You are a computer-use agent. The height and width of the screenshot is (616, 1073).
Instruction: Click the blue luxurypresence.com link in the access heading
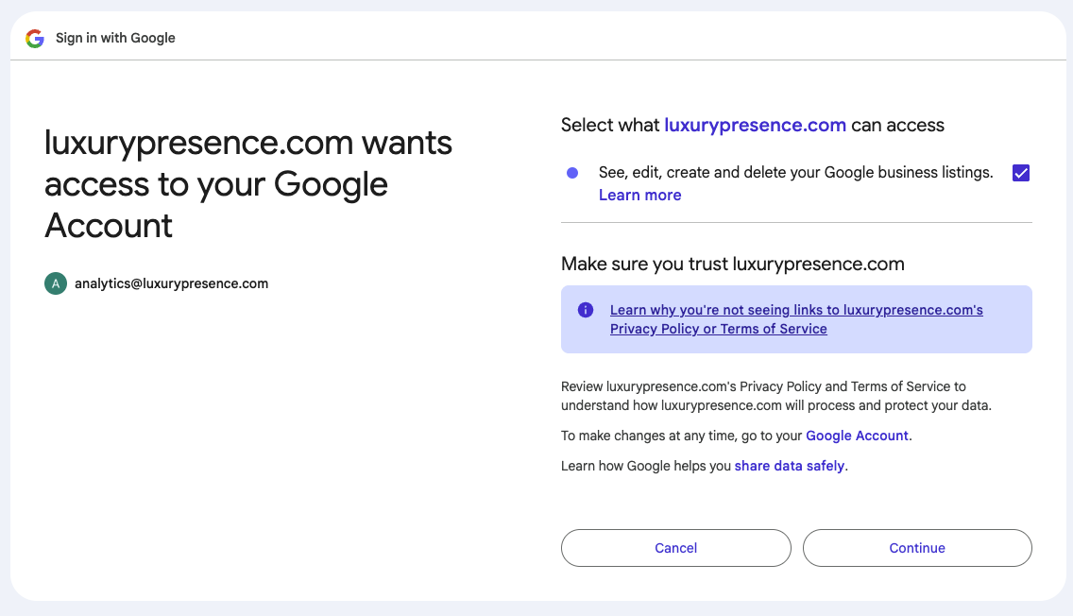(x=755, y=125)
